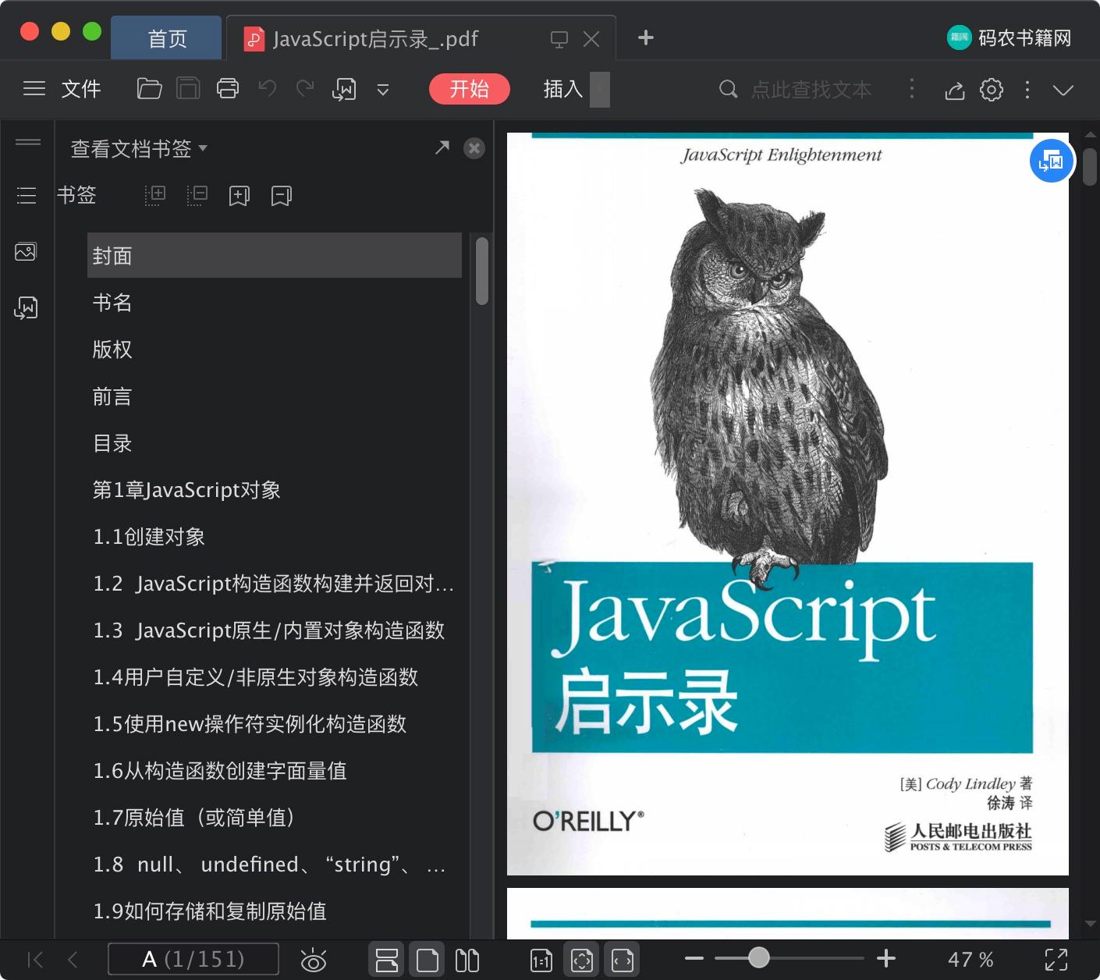
Task: Print the document with printer icon
Action: pyautogui.click(x=228, y=89)
